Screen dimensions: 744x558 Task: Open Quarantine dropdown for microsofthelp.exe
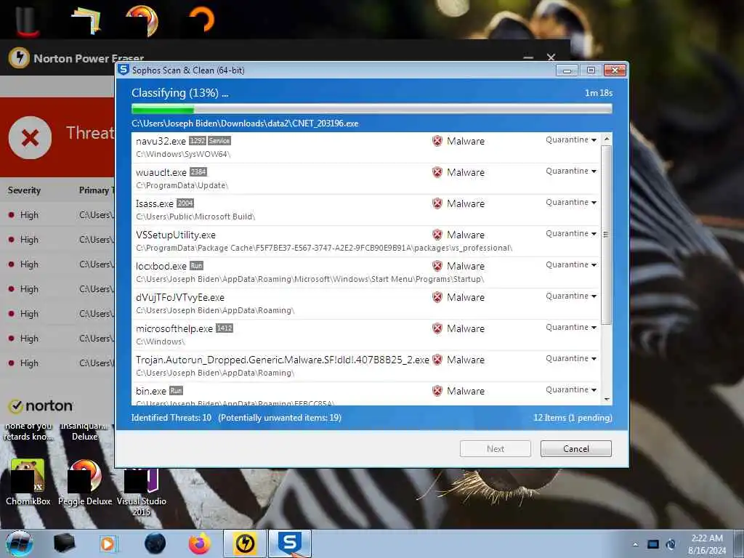coord(571,328)
